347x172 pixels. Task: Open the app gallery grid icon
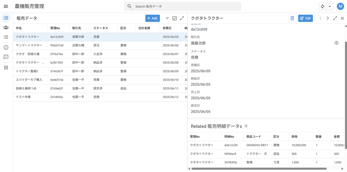click(6, 67)
